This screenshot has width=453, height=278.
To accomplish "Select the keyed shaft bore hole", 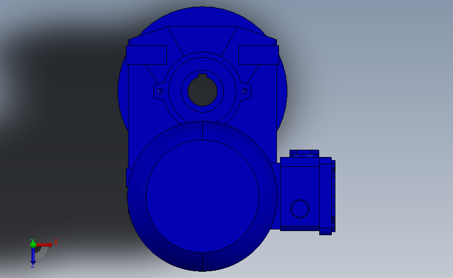I will point(203,91).
